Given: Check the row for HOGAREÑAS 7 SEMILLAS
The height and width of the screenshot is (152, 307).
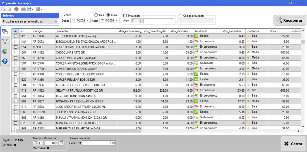Looking at the screenshot, I should point(15,101).
